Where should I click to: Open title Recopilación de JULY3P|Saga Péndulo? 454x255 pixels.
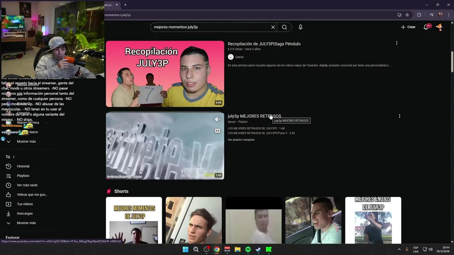click(x=264, y=44)
